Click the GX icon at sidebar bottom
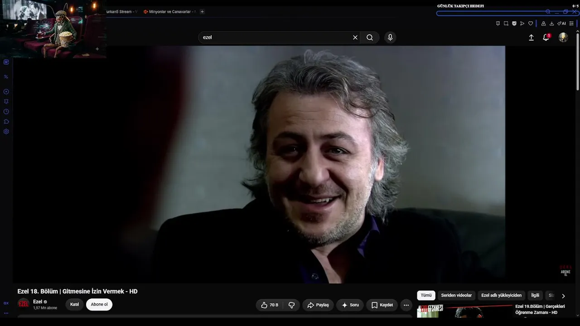The width and height of the screenshot is (580, 326). pyautogui.click(x=6, y=303)
